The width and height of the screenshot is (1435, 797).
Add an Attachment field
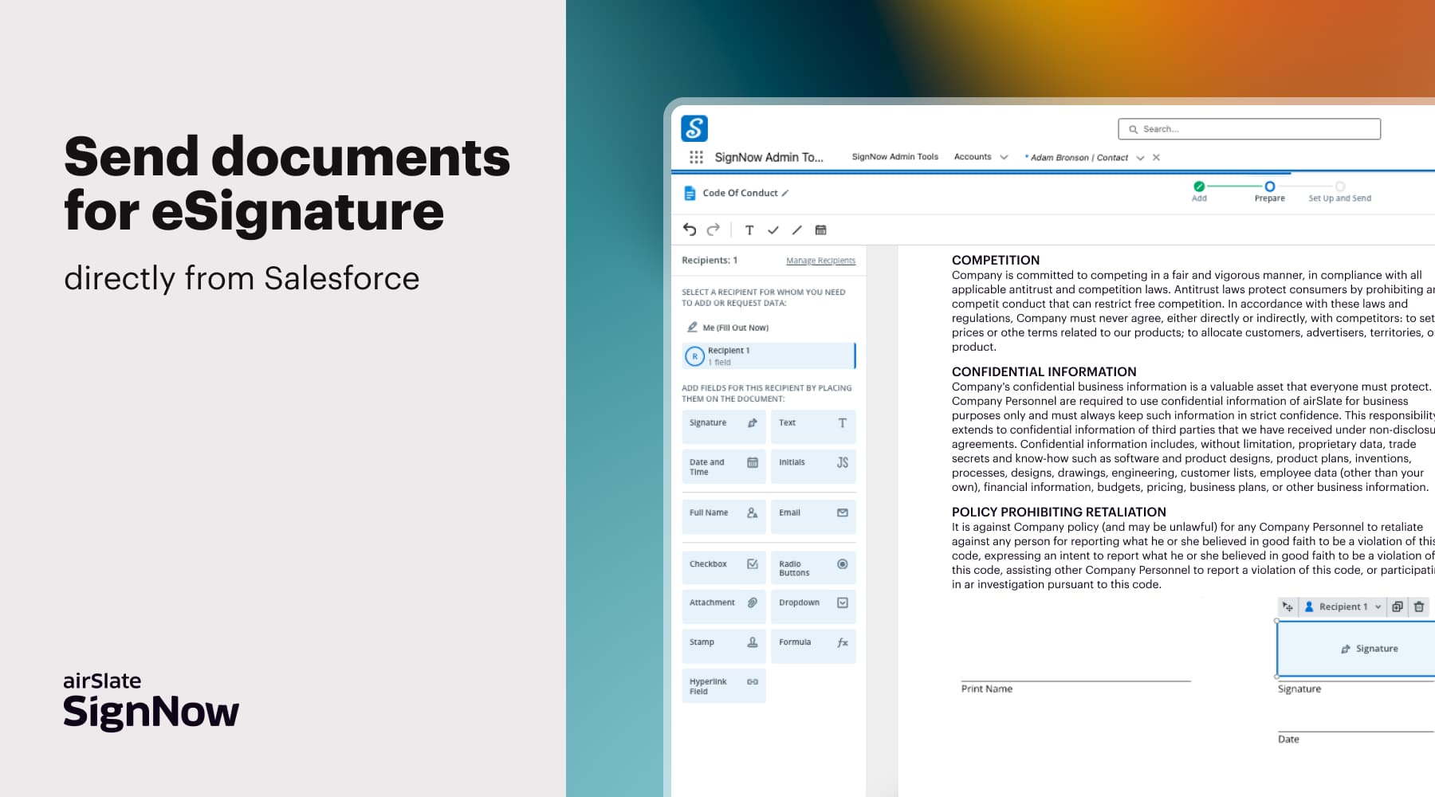(x=724, y=607)
